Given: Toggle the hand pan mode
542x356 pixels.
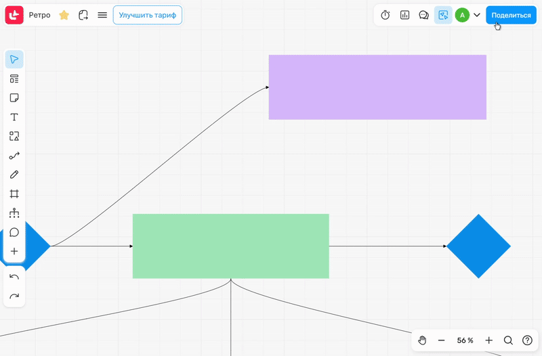Looking at the screenshot, I should [x=422, y=340].
